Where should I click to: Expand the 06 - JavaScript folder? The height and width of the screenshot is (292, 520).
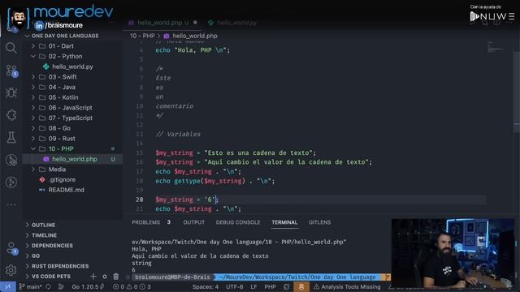click(33, 108)
